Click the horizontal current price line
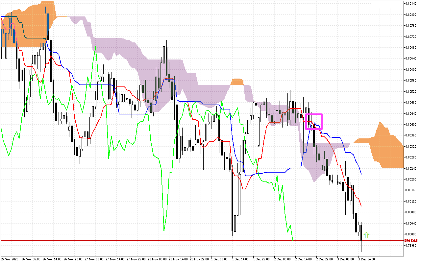 click(197, 240)
